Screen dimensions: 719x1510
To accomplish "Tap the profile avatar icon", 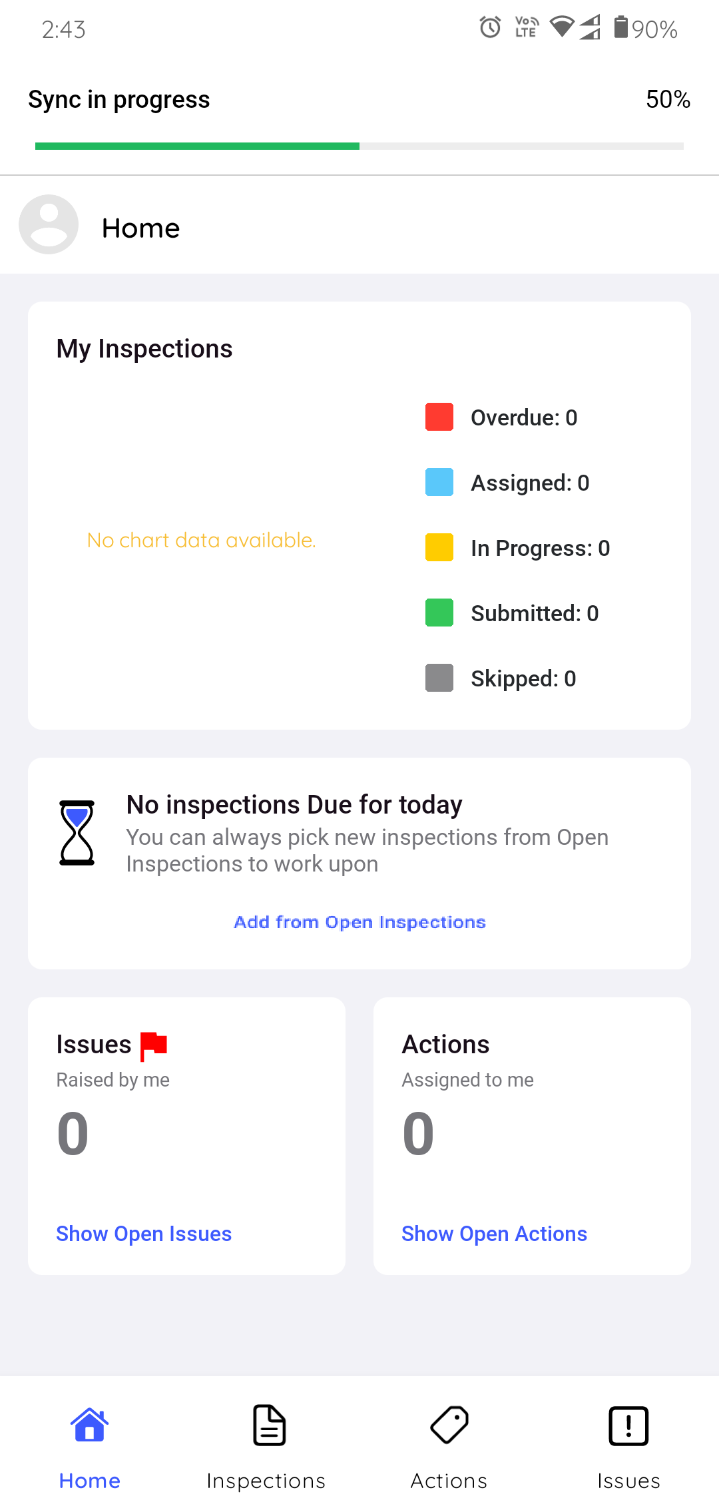I will click(49, 224).
